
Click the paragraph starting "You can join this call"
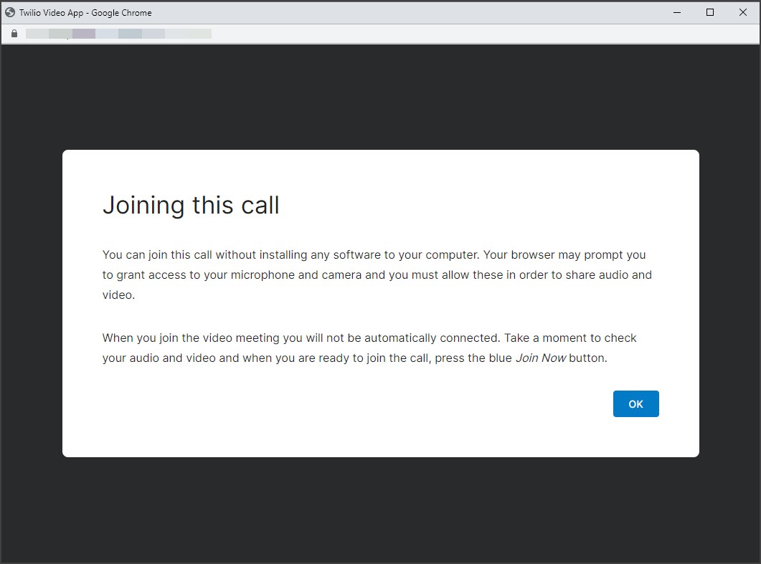377,274
